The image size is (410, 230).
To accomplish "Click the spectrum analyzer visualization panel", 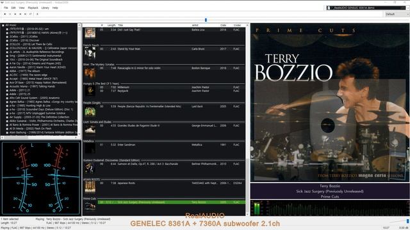I will 330,208.
